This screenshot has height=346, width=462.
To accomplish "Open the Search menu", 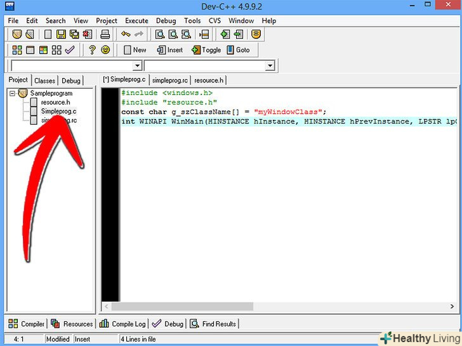I will 55,20.
